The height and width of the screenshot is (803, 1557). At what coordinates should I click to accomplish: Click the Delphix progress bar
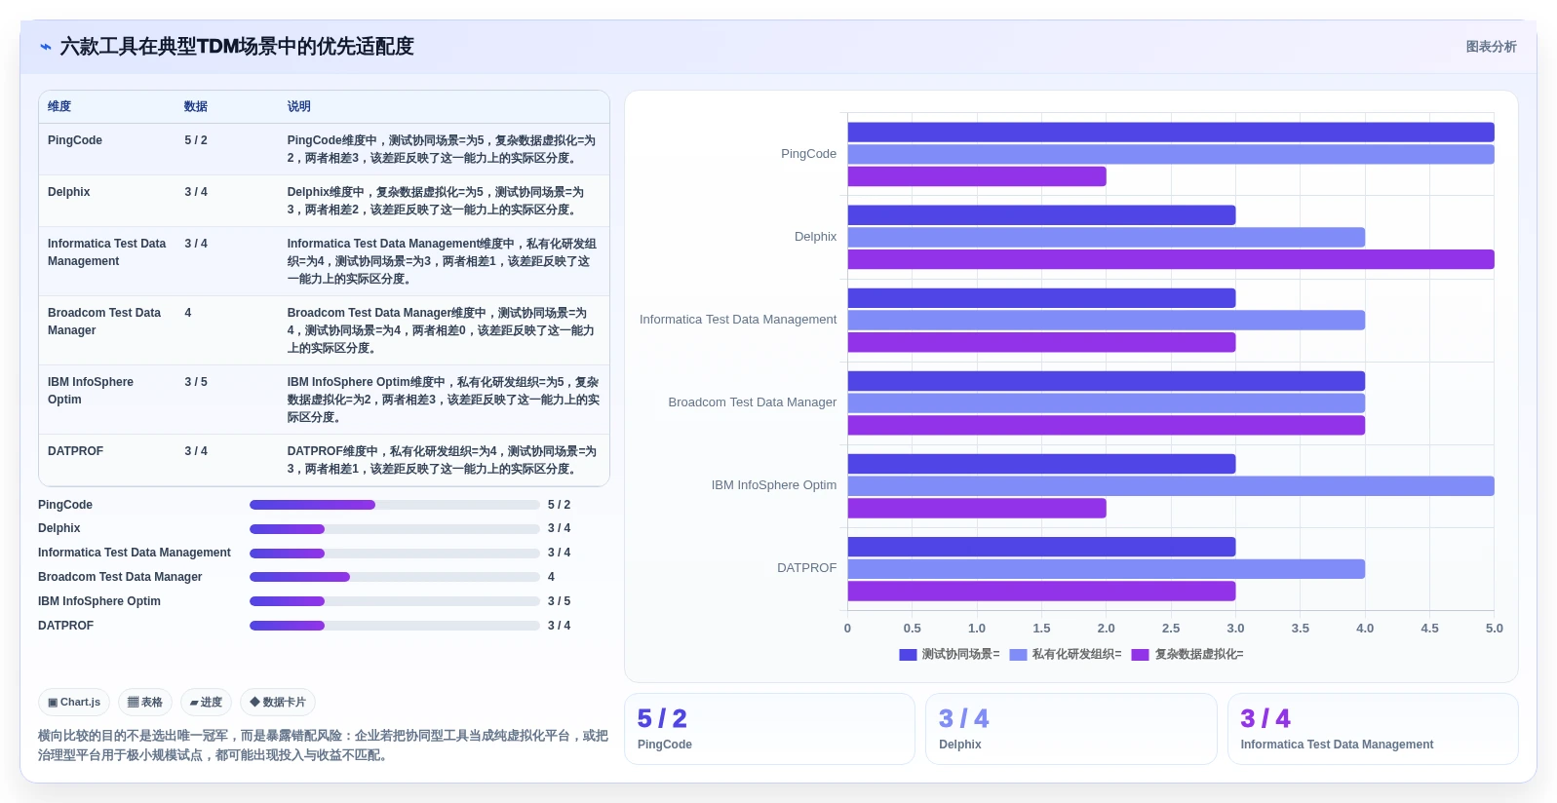pos(395,528)
